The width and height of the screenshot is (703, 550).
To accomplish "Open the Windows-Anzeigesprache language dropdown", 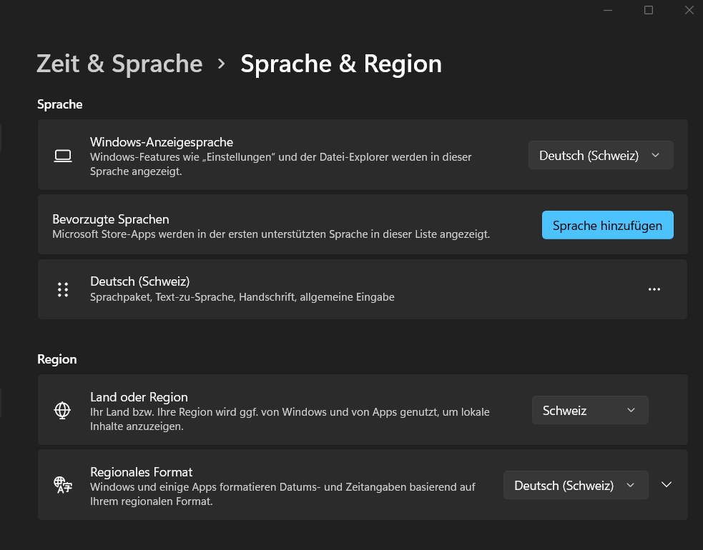I will (x=600, y=155).
